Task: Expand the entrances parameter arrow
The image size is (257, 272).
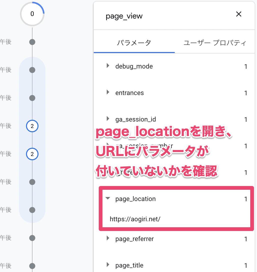Action: pyautogui.click(x=108, y=92)
